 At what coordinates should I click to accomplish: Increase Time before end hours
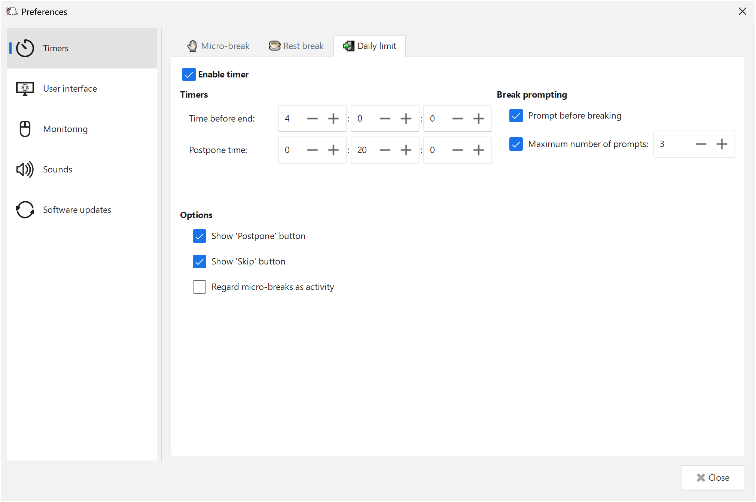pos(333,119)
